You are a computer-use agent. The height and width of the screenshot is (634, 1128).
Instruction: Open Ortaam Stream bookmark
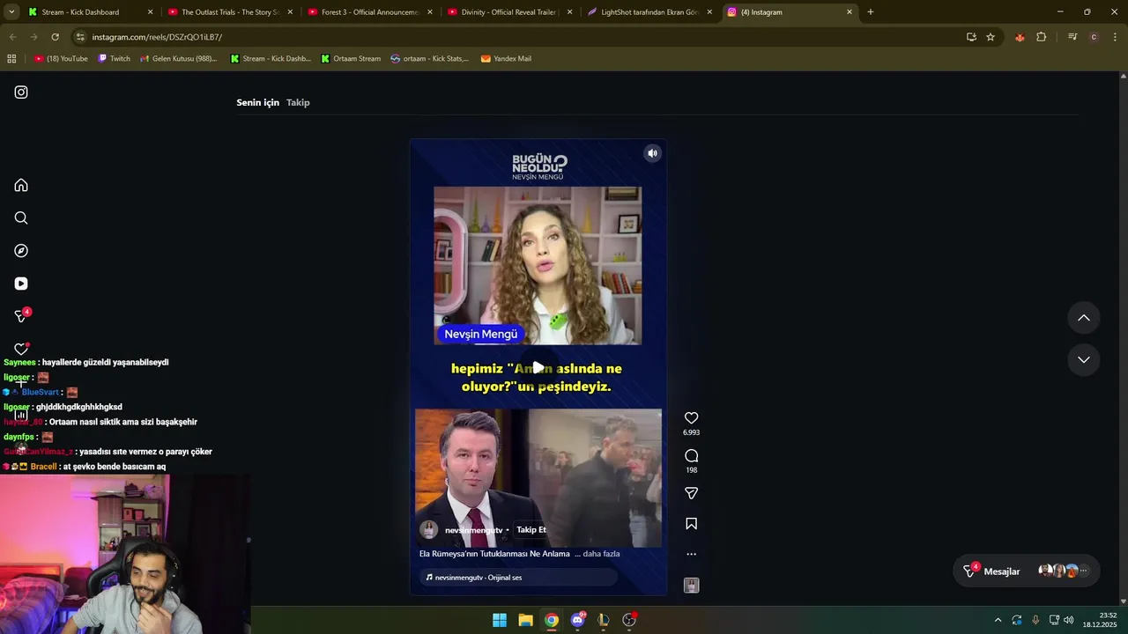[351, 59]
